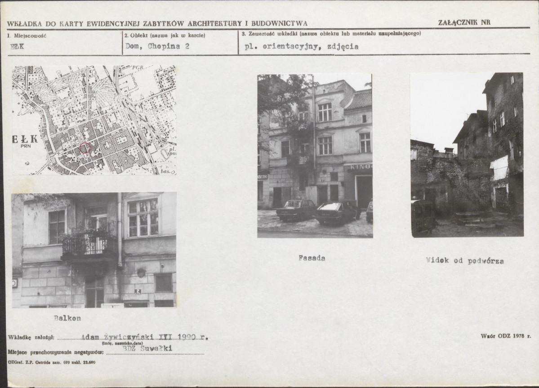Open the courtyard view photograph
Screen dimensions: 539x388
click(467, 155)
